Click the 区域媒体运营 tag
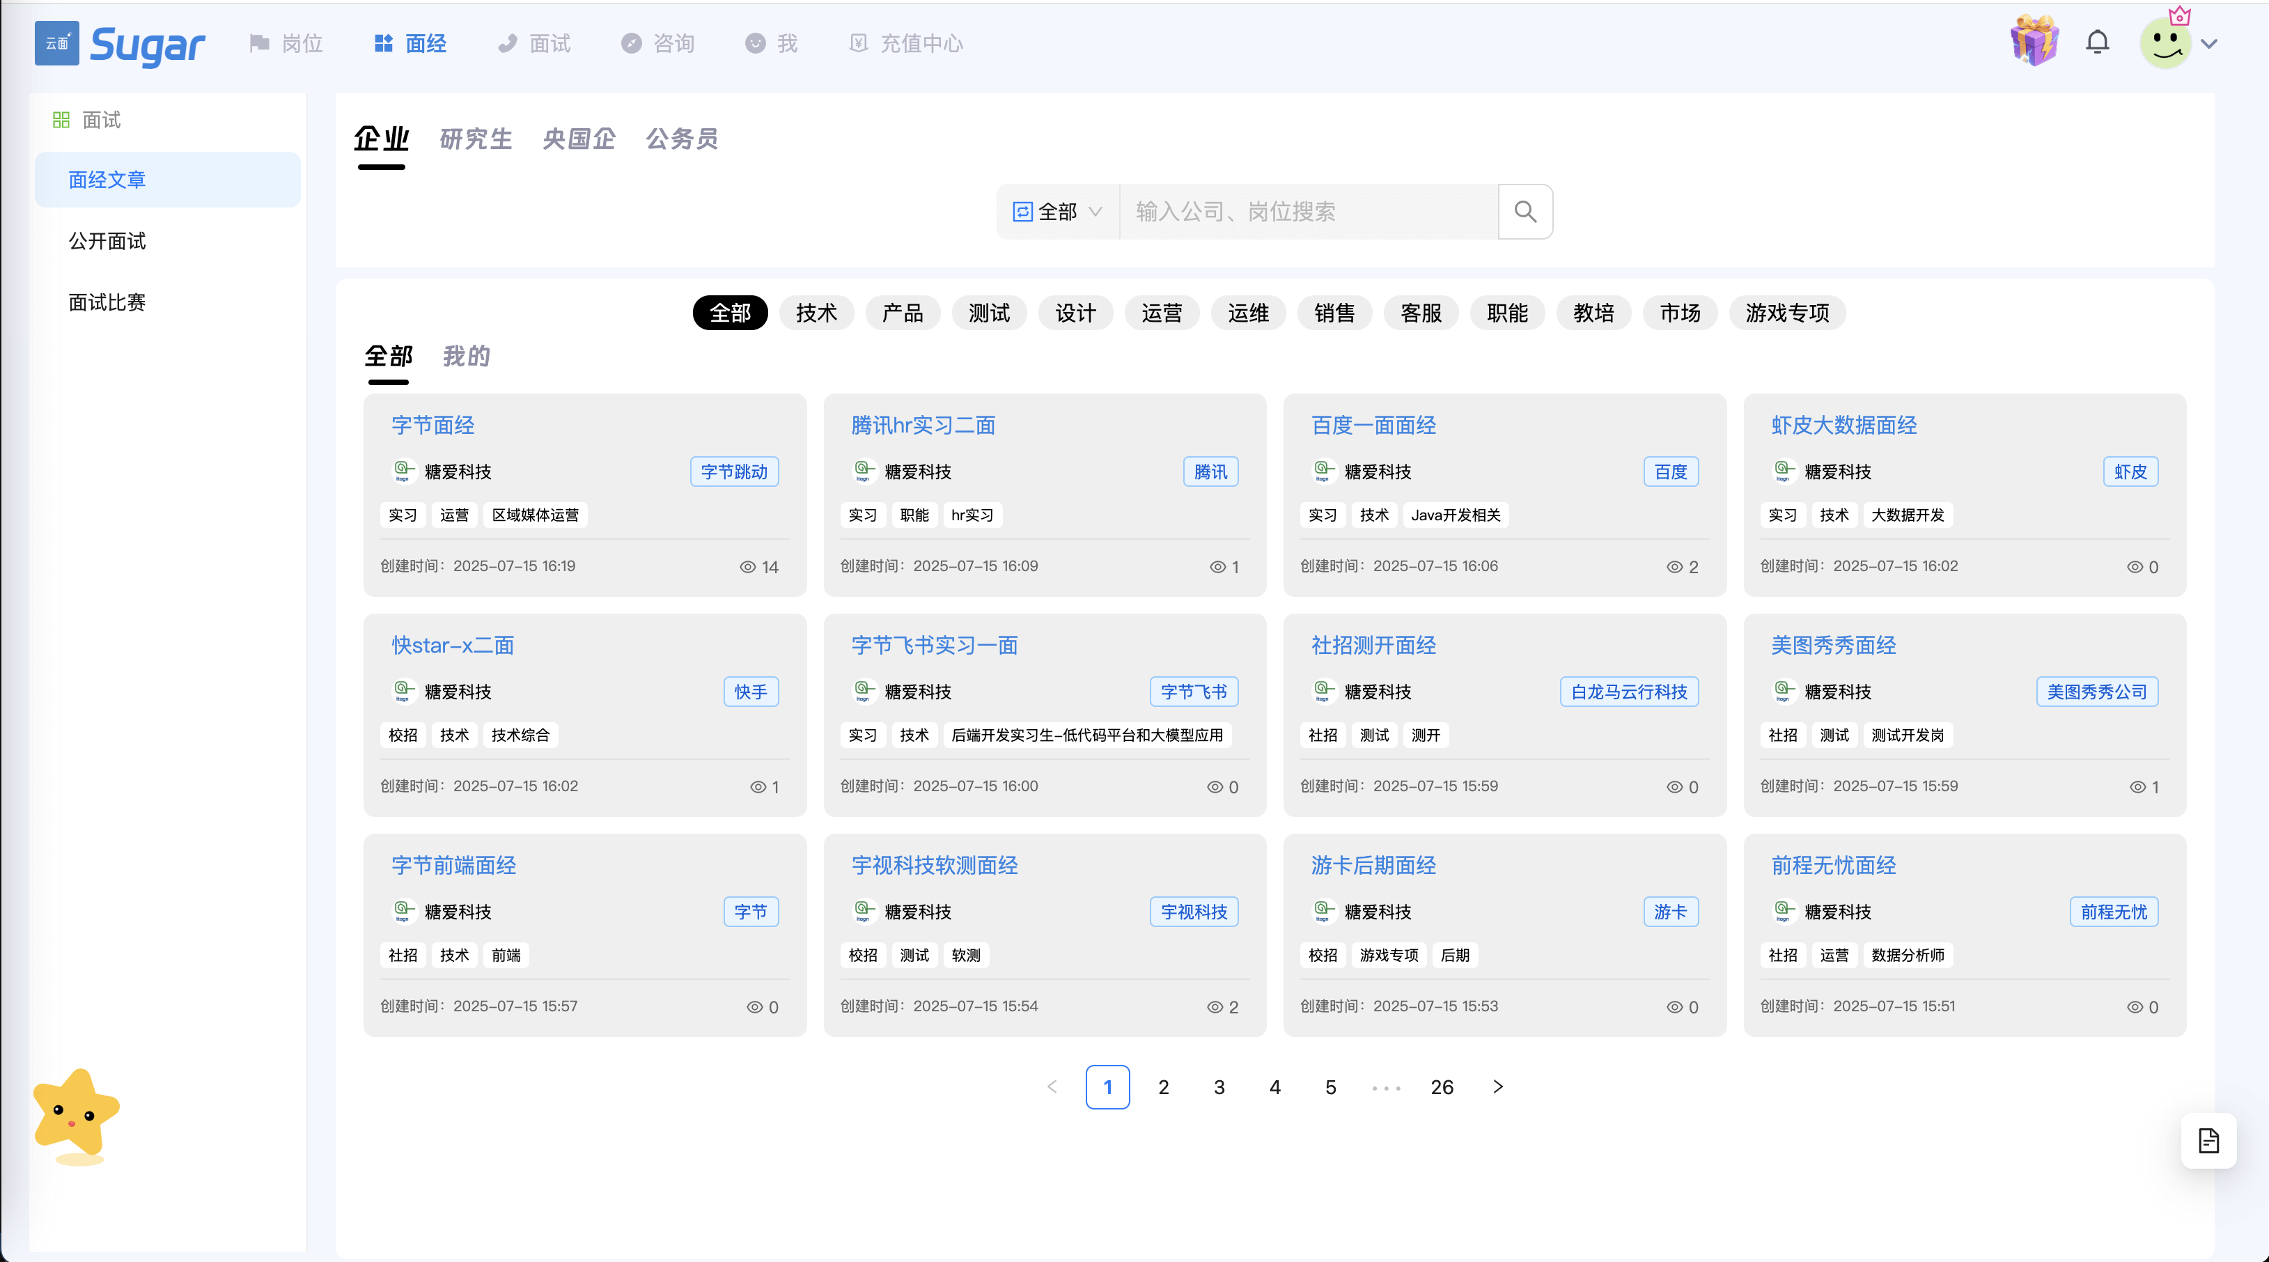 click(536, 515)
